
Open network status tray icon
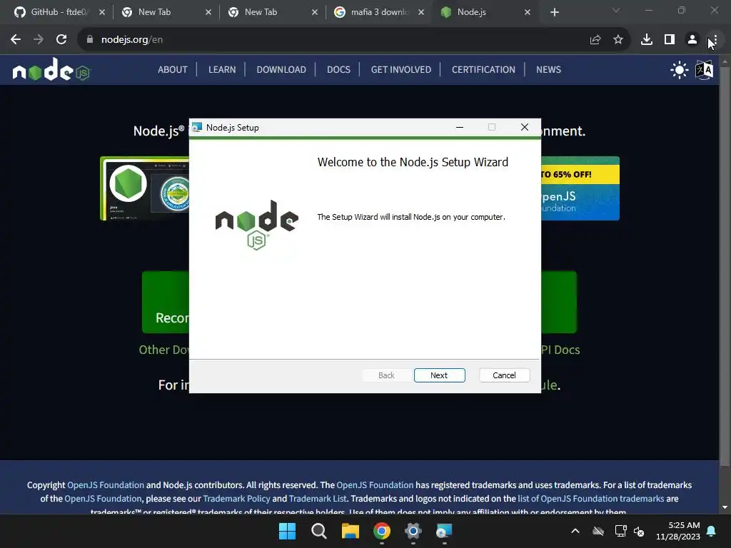[620, 531]
